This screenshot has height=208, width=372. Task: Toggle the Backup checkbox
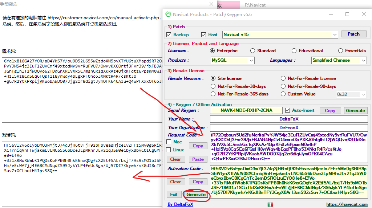[x=169, y=35]
